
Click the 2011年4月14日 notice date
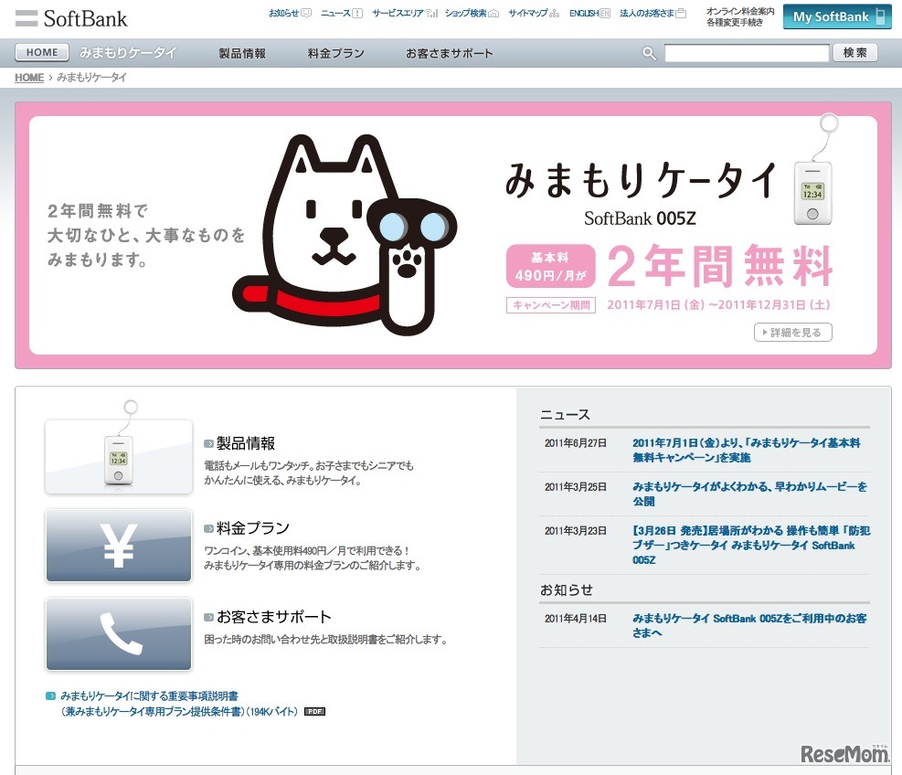click(575, 619)
